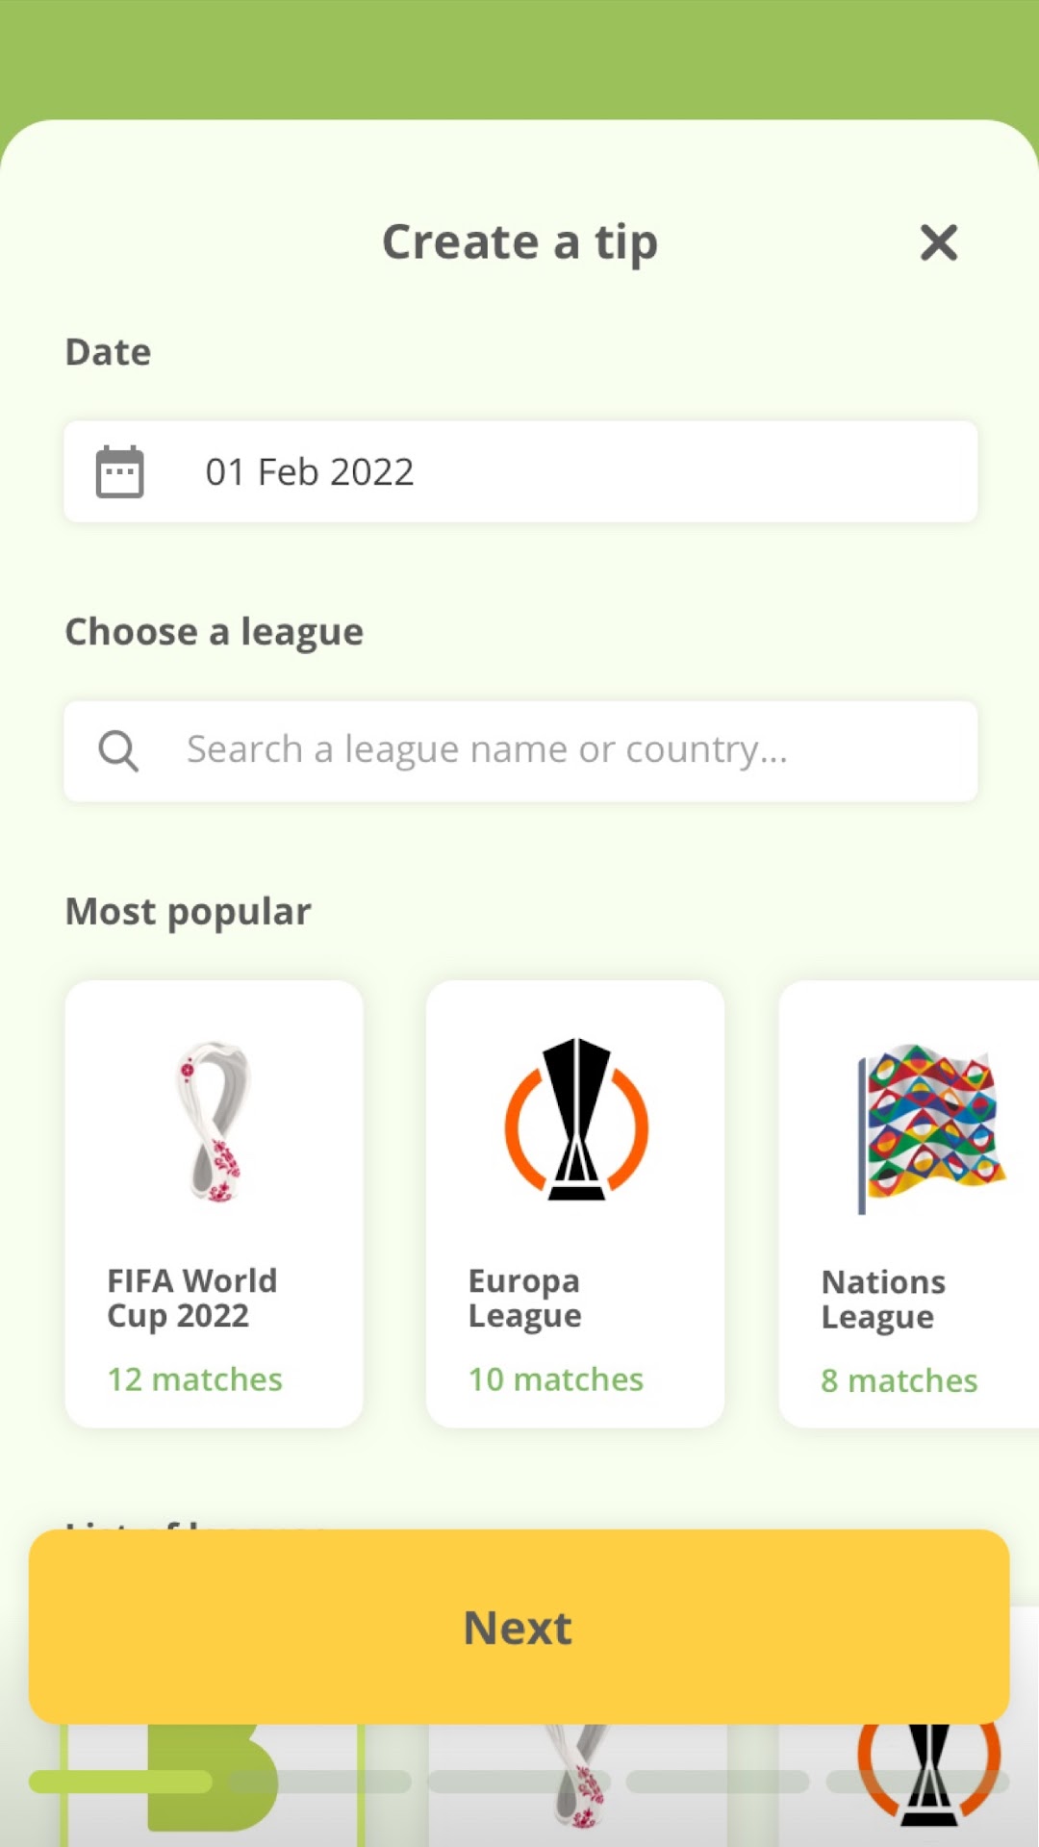
Task: Tap the green B logo at bottom
Action: coord(213,1778)
